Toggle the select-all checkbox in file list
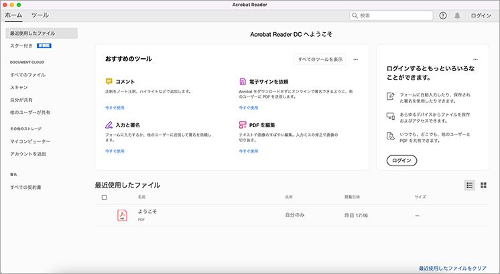 click(104, 197)
